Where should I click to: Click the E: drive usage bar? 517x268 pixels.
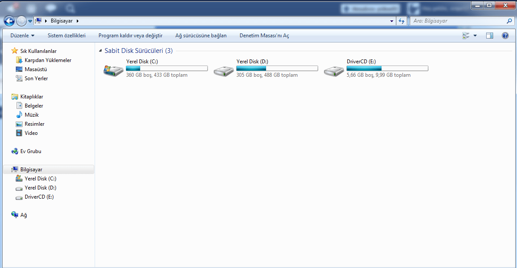(x=387, y=69)
